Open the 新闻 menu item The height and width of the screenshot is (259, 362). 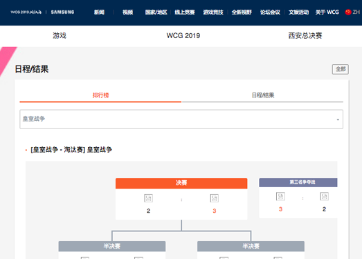[x=99, y=12]
